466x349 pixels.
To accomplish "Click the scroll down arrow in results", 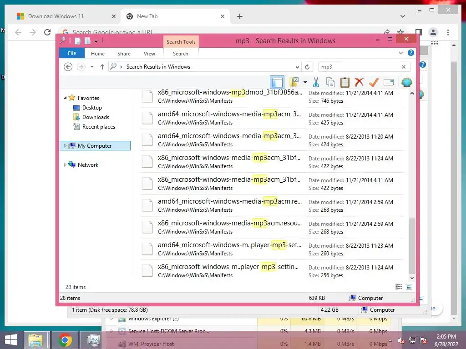I will (412, 278).
